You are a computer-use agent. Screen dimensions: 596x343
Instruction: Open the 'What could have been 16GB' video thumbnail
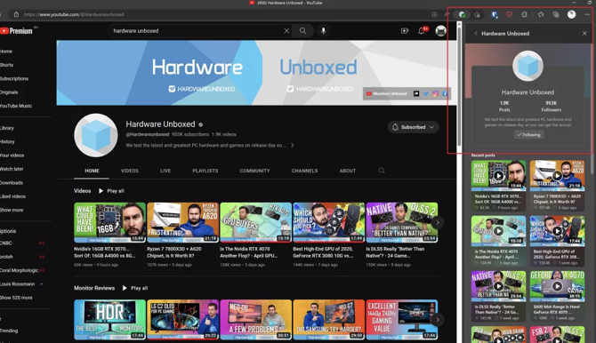click(x=109, y=222)
